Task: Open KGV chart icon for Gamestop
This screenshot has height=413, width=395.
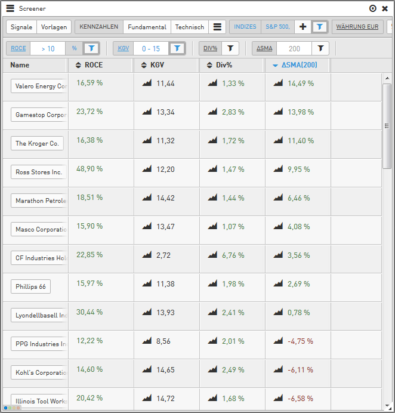Action: [147, 112]
